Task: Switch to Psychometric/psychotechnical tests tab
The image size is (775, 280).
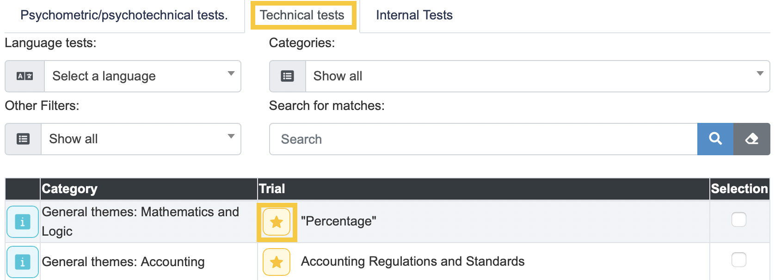Action: tap(124, 15)
